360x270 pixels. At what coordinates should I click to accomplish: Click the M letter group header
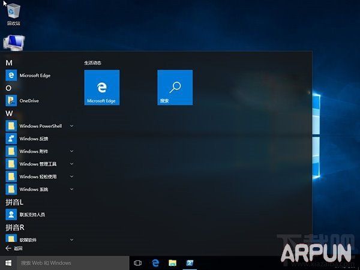click(x=9, y=62)
